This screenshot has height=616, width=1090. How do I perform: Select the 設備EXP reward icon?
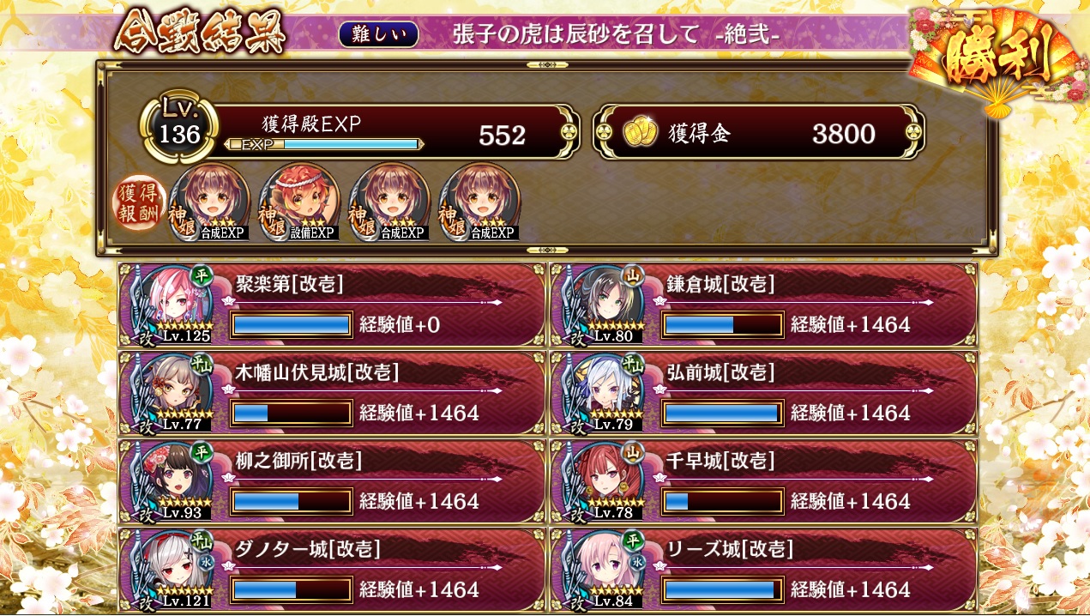tap(300, 202)
